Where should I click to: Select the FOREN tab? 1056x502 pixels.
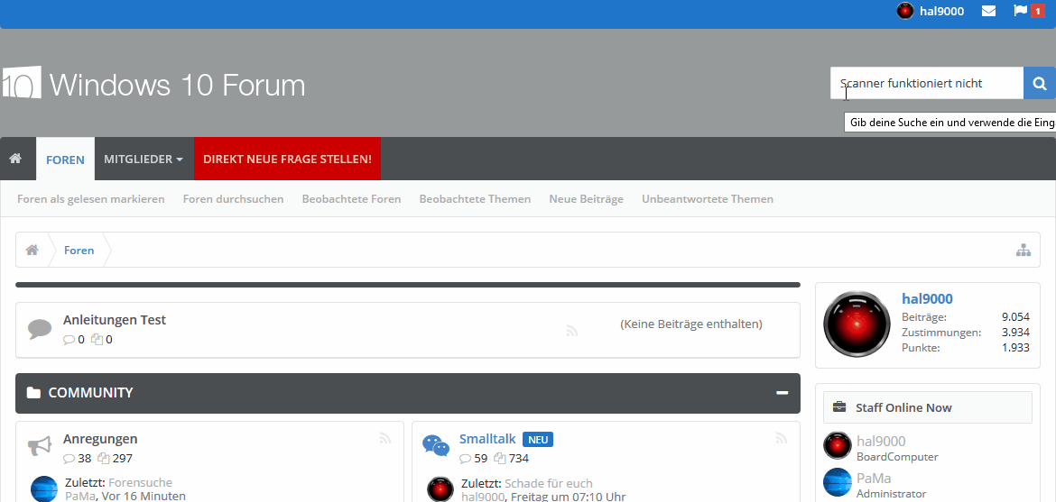(65, 160)
